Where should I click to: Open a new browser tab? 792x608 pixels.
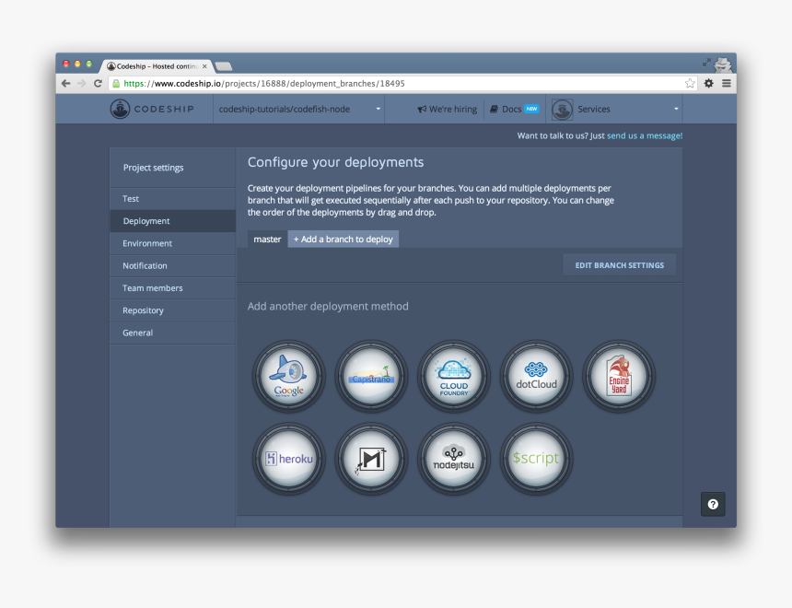tap(223, 66)
